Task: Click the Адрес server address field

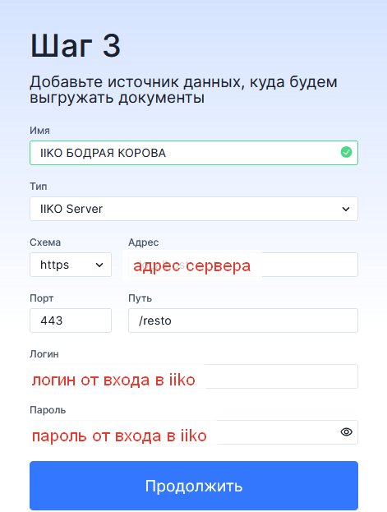Action: point(243,265)
